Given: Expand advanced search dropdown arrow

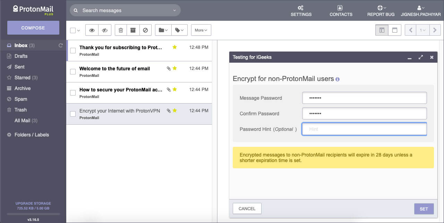Looking at the screenshot, I should click(174, 10).
